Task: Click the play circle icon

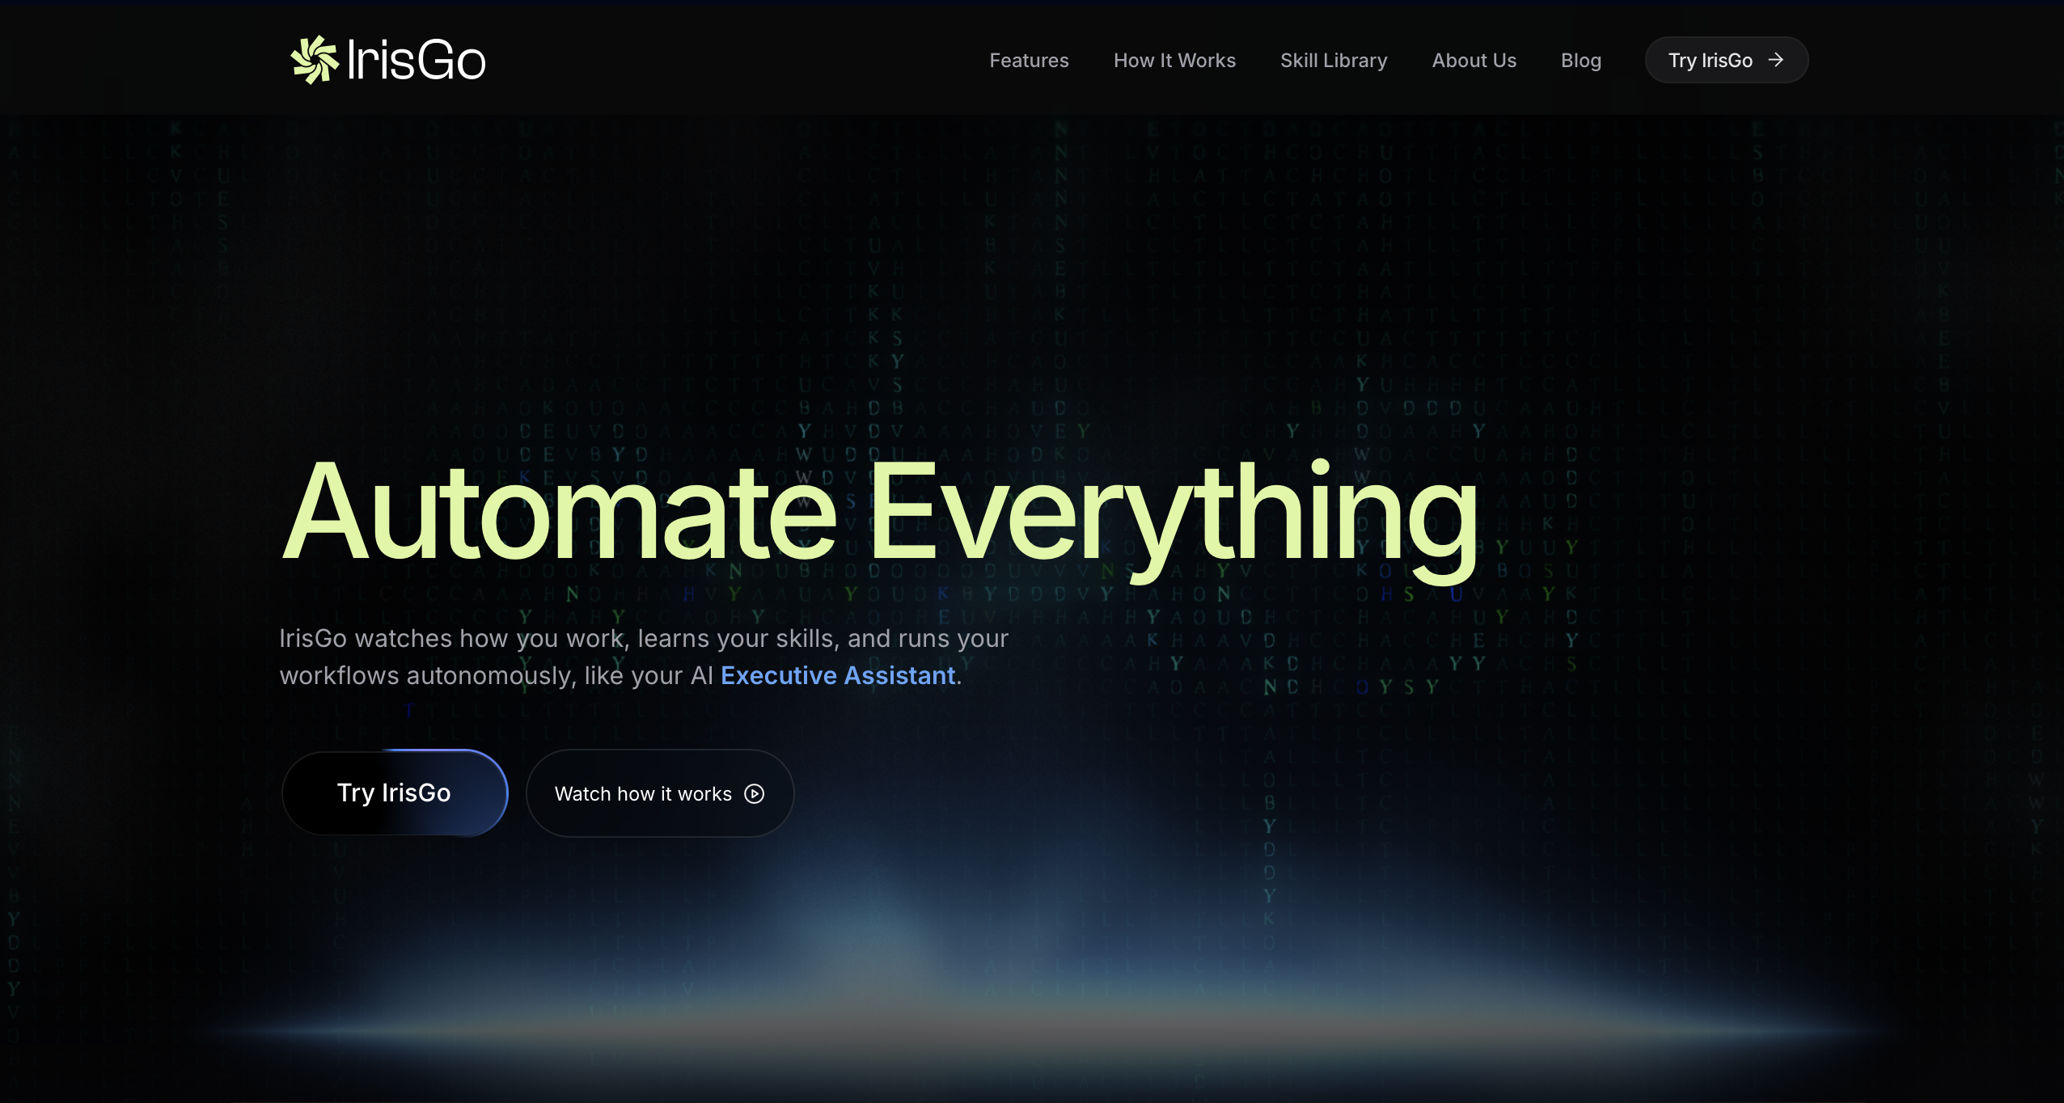Action: point(754,794)
